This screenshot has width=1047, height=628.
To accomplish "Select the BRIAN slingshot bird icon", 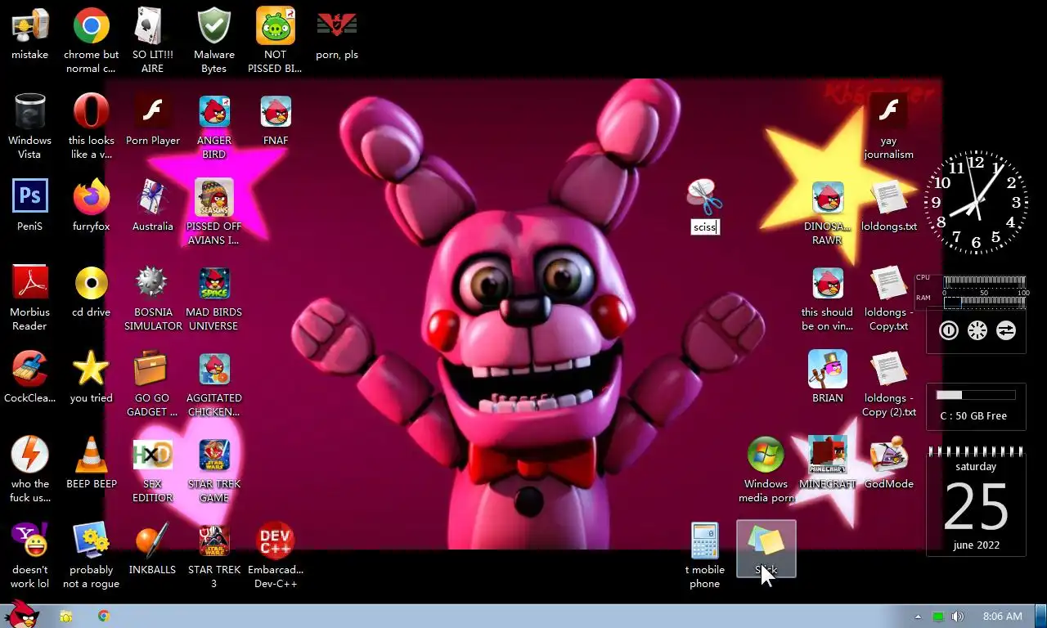I will pos(828,369).
